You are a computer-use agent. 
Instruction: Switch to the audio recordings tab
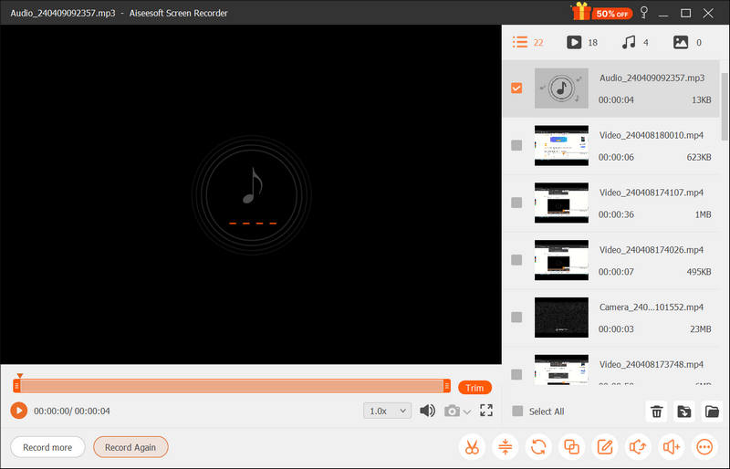[628, 42]
